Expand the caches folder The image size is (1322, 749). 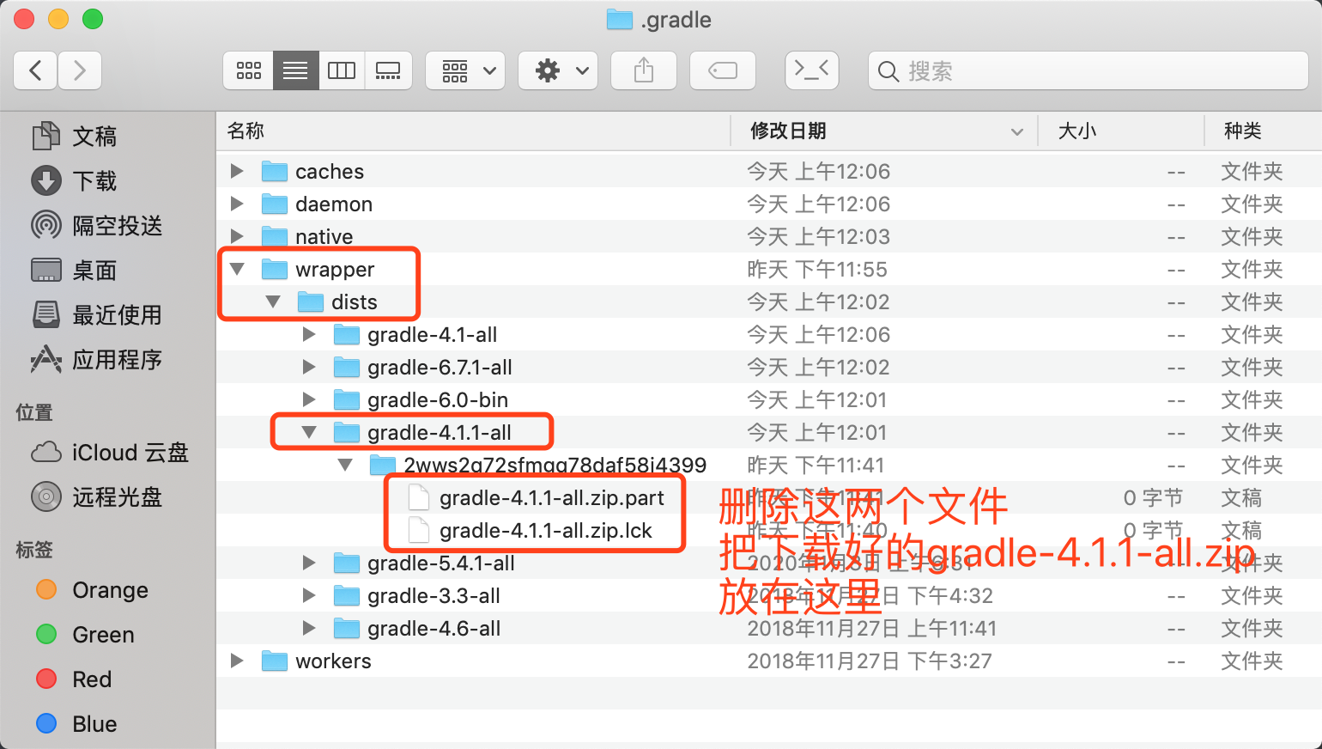pyautogui.click(x=237, y=171)
